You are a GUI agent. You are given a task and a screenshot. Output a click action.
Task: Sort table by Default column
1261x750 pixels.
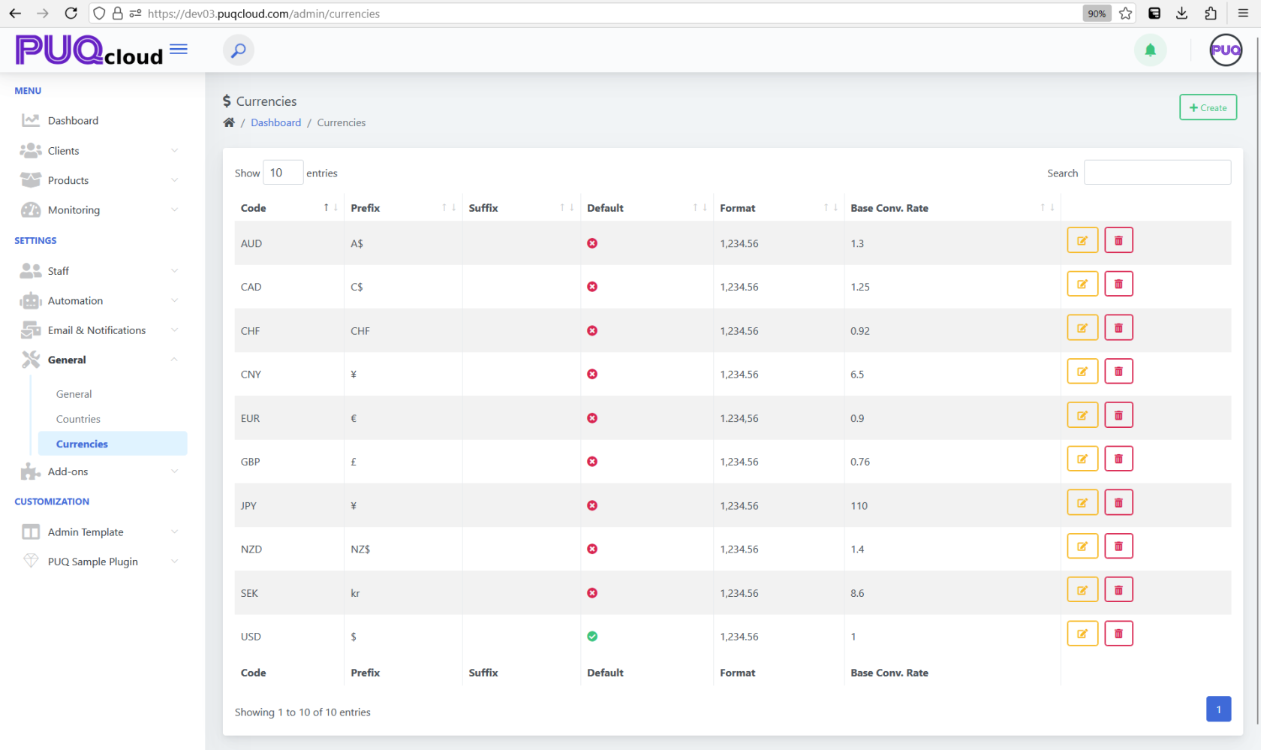[x=647, y=208]
